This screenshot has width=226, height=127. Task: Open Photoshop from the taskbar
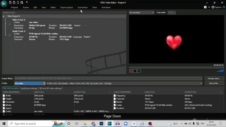tap(101, 123)
